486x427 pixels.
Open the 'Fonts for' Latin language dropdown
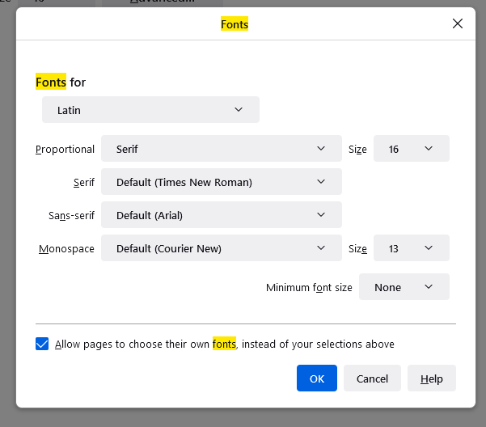tap(150, 110)
